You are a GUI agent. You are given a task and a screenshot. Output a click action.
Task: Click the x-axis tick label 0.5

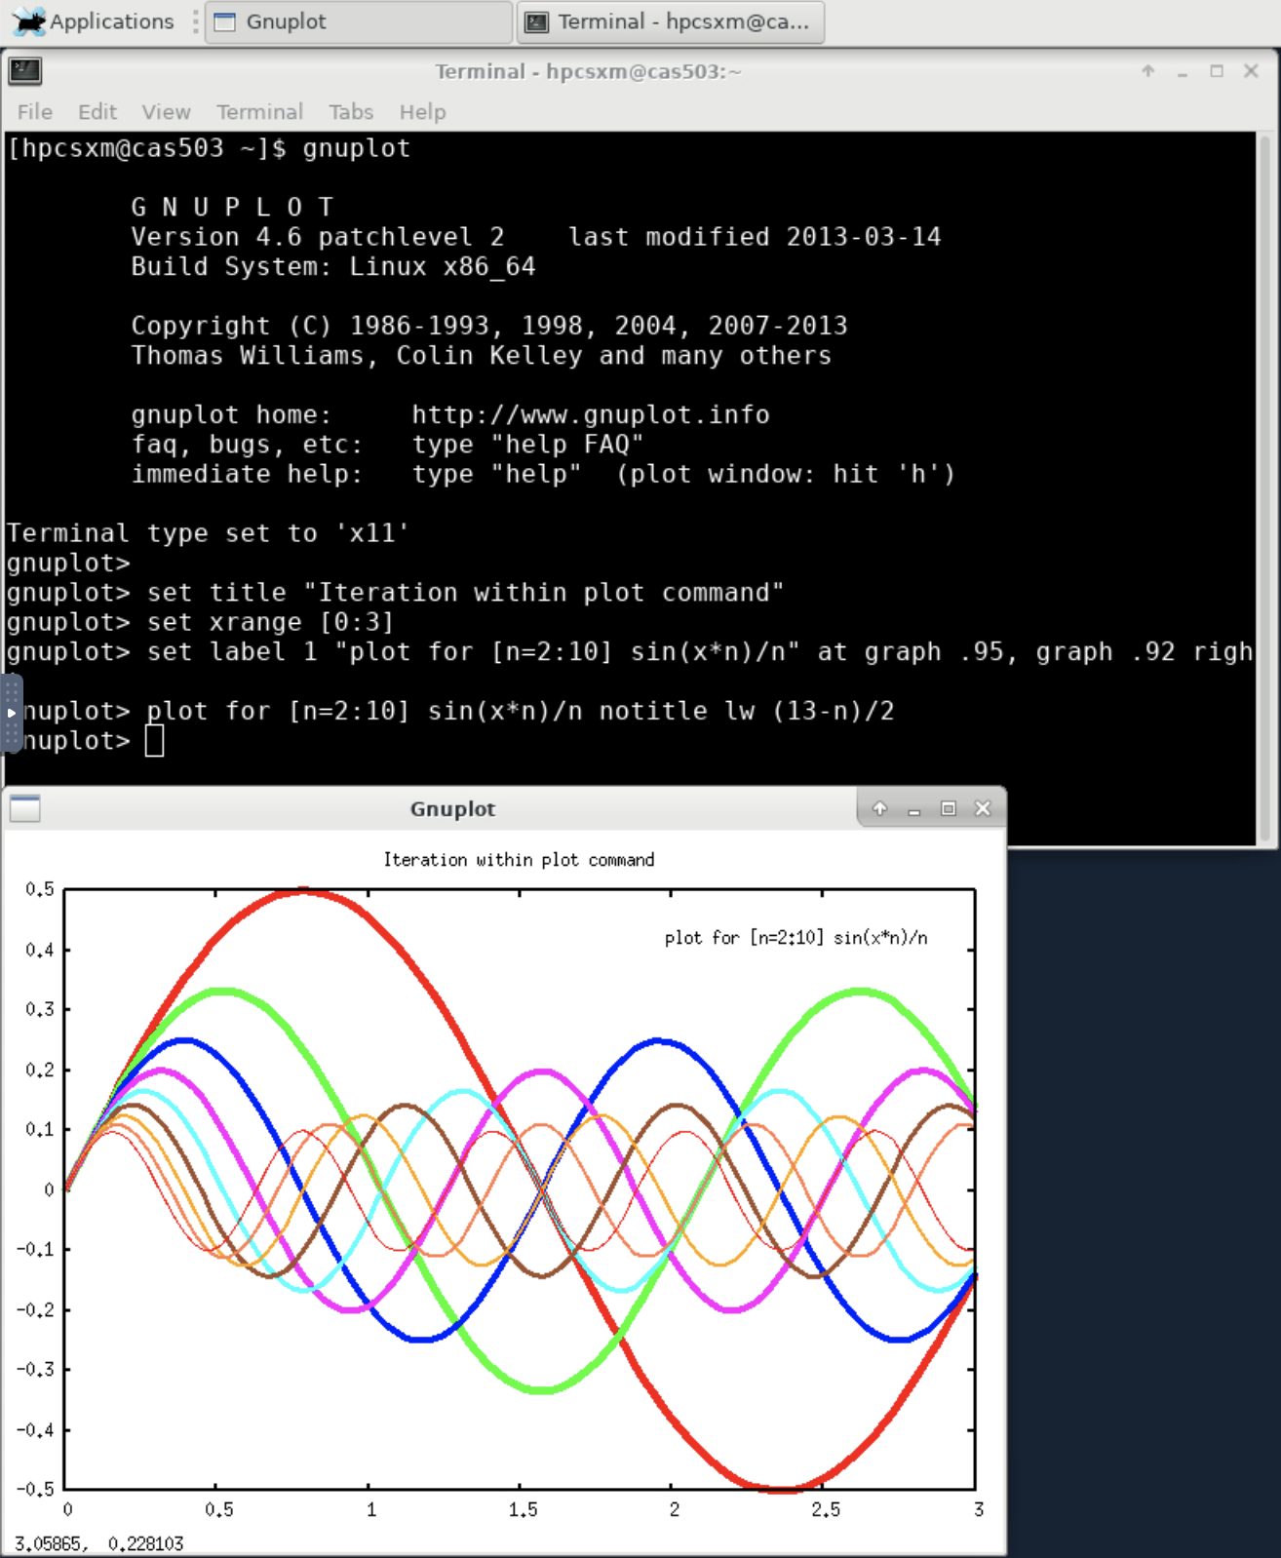tap(219, 1510)
